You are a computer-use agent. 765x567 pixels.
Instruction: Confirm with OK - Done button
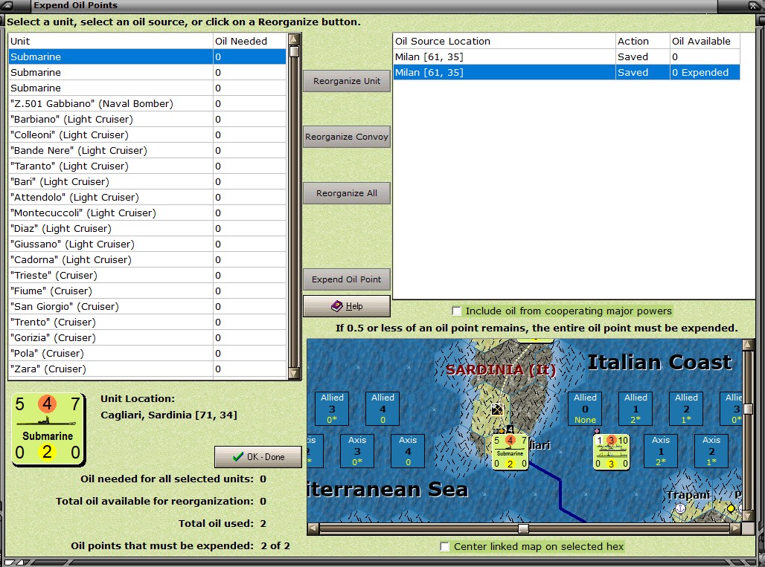(258, 457)
